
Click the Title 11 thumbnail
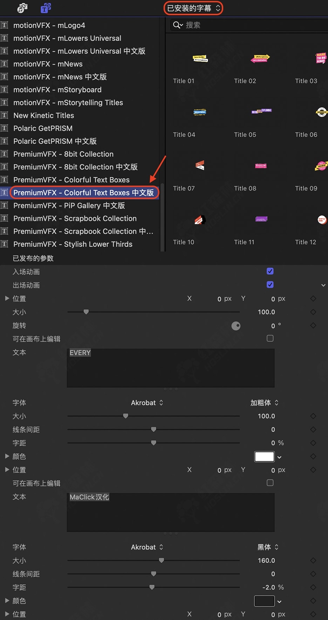pyautogui.click(x=261, y=219)
